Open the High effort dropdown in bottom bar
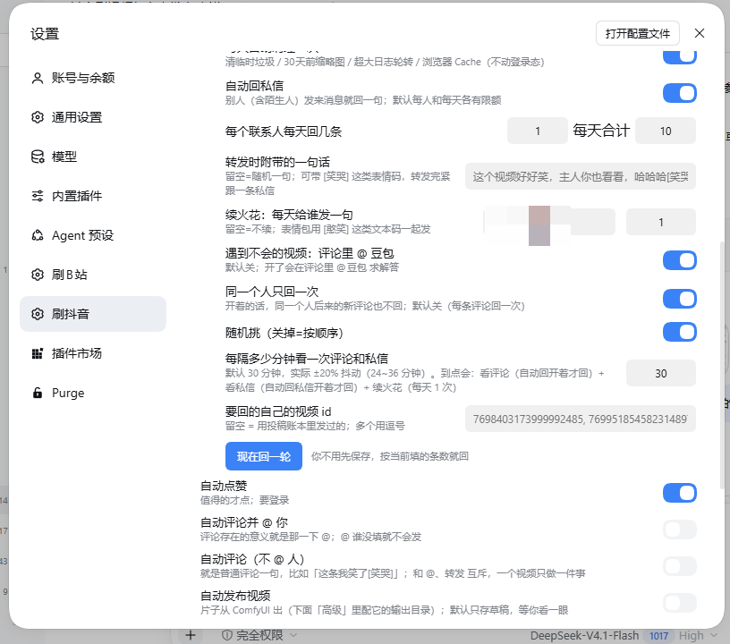The height and width of the screenshot is (644, 730). point(698,636)
